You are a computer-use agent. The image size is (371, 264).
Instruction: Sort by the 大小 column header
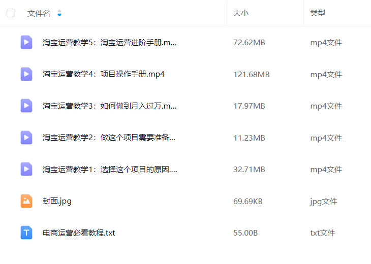click(240, 13)
